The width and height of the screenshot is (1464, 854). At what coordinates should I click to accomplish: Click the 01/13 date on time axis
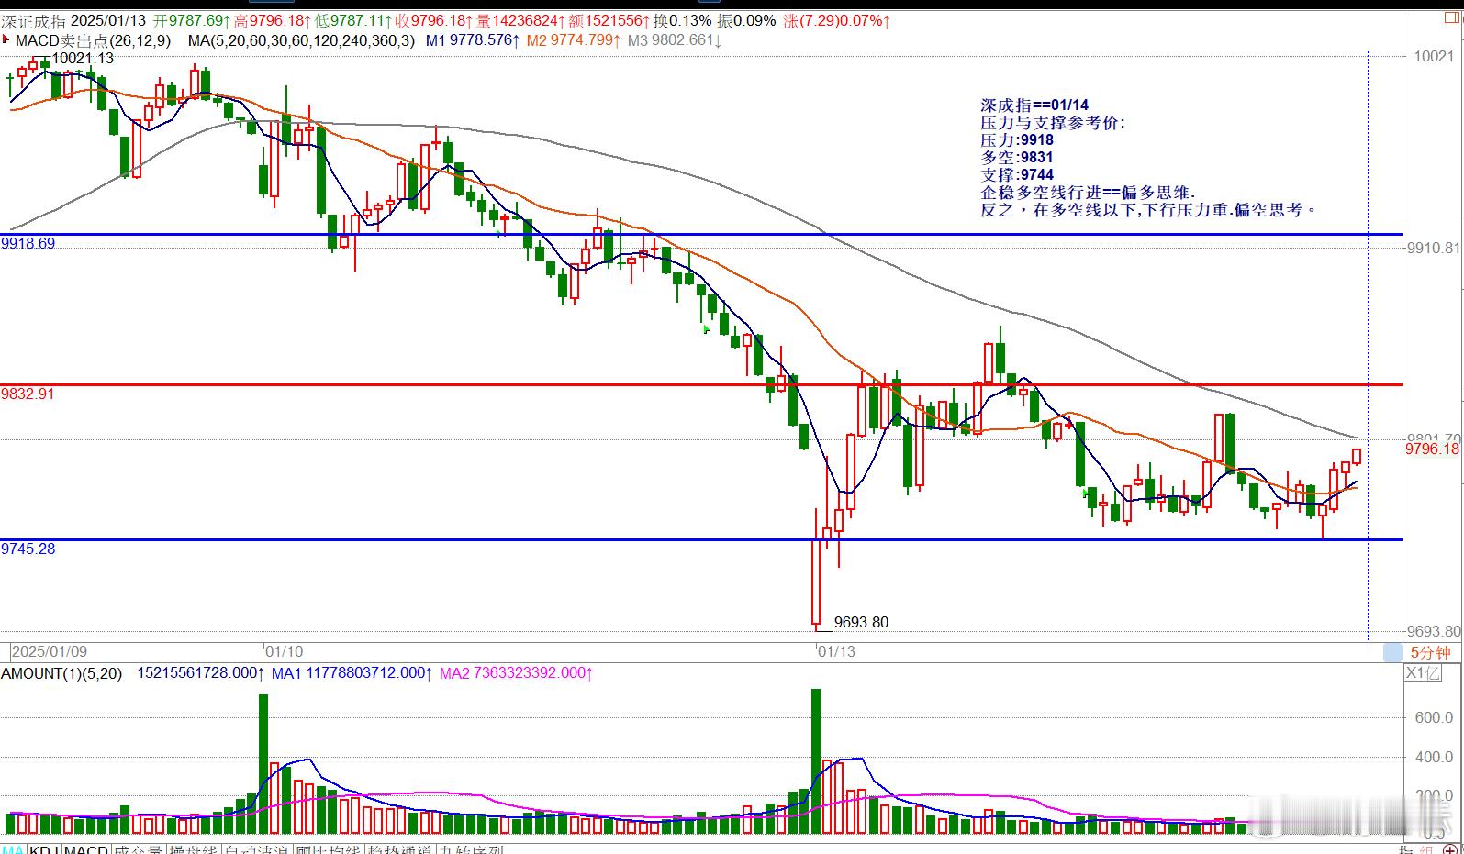tap(836, 651)
